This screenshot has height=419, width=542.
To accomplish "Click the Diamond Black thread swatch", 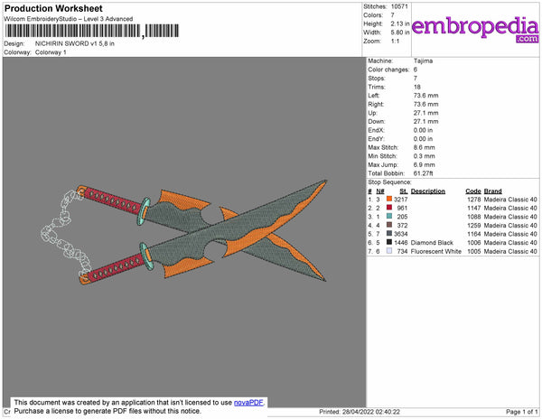I will [389, 242].
